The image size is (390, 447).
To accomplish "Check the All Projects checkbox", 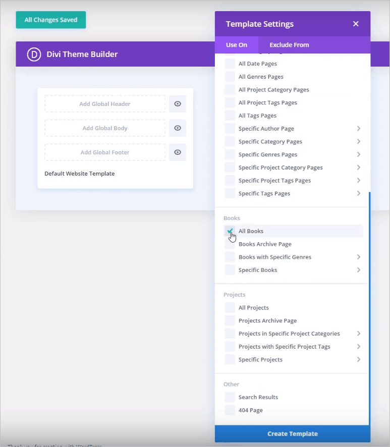I will (x=230, y=308).
